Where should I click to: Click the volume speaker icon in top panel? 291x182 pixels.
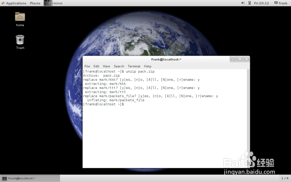point(243,3)
